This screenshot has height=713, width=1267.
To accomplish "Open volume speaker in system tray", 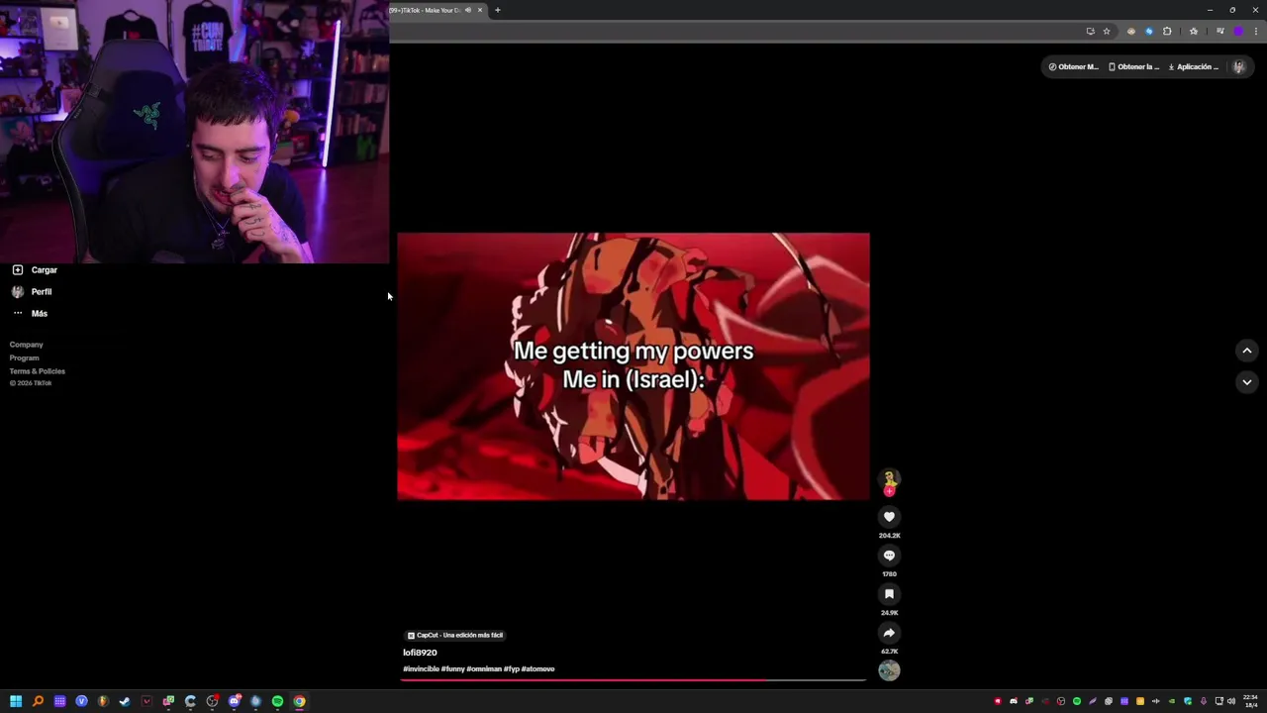I will [x=1231, y=701].
